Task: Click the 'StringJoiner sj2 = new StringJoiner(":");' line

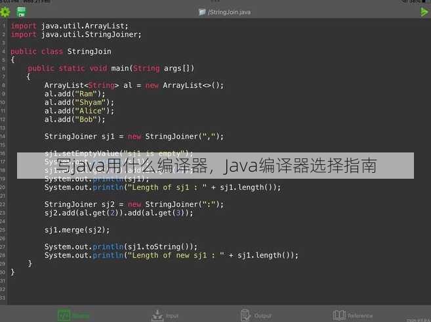Action: point(134,204)
